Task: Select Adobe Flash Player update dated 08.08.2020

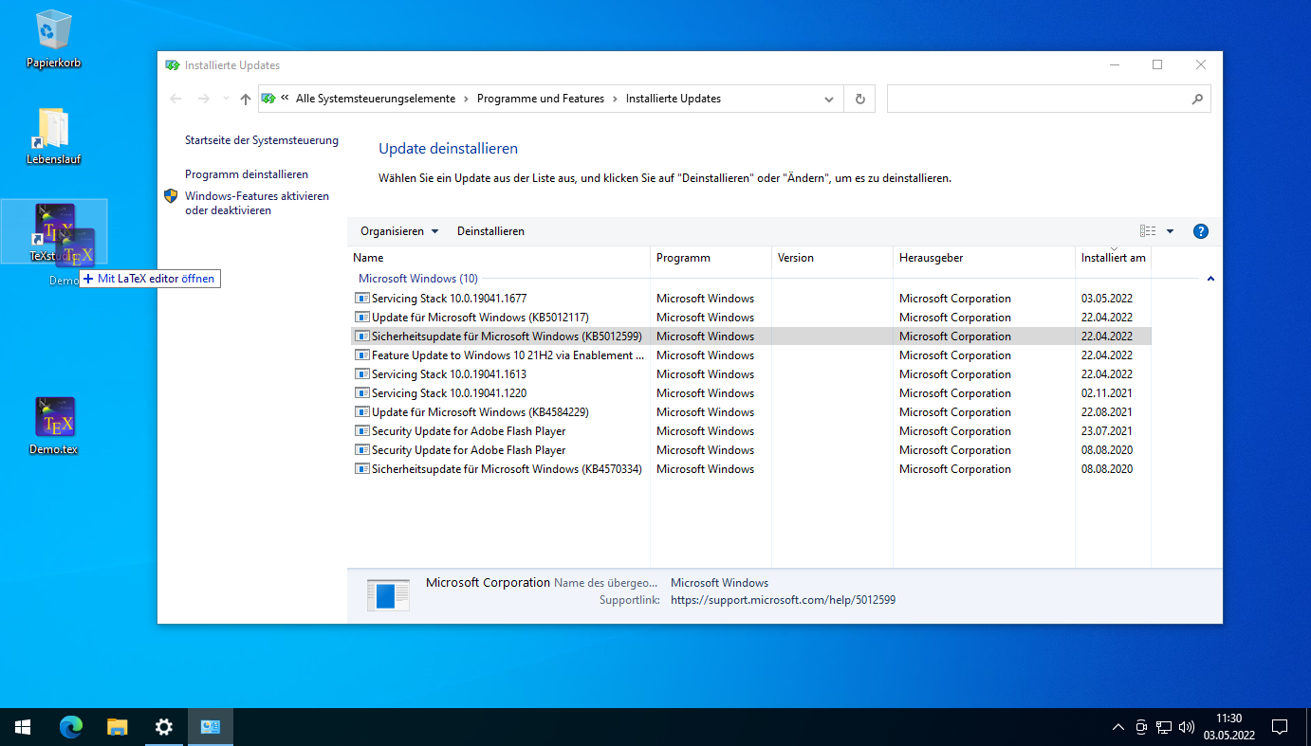Action: (x=749, y=449)
